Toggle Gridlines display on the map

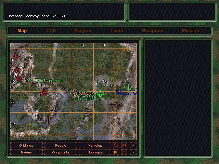pos(26,145)
